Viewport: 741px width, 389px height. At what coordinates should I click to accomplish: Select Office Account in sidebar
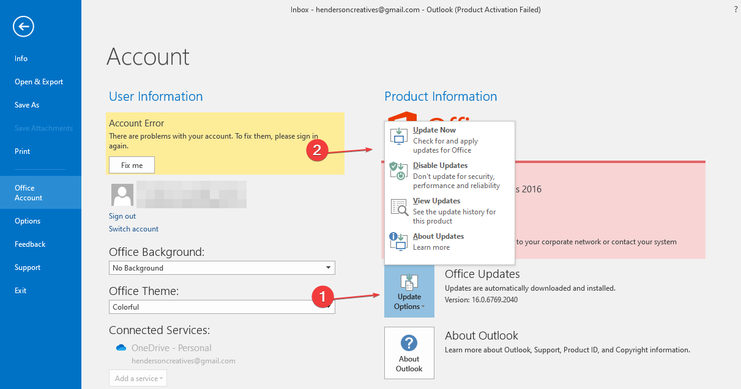40,192
